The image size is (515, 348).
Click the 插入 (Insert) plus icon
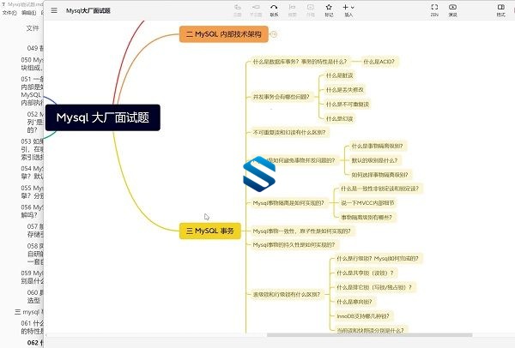pos(346,7)
